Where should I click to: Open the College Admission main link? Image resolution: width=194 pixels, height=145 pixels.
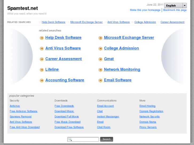(121, 48)
